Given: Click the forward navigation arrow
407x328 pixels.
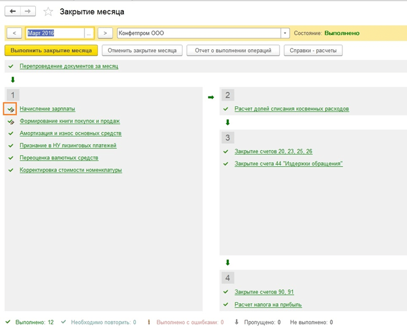Looking at the screenshot, I should coord(28,11).
